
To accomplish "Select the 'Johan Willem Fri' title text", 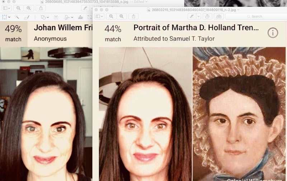I will 63,28.
